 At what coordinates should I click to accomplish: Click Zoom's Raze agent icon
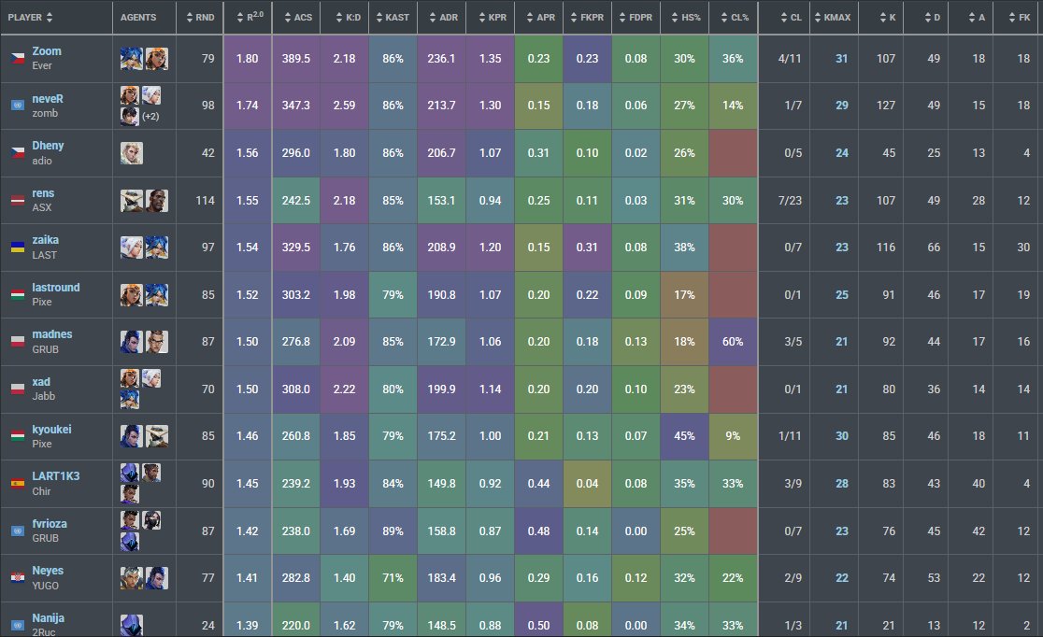coord(157,59)
